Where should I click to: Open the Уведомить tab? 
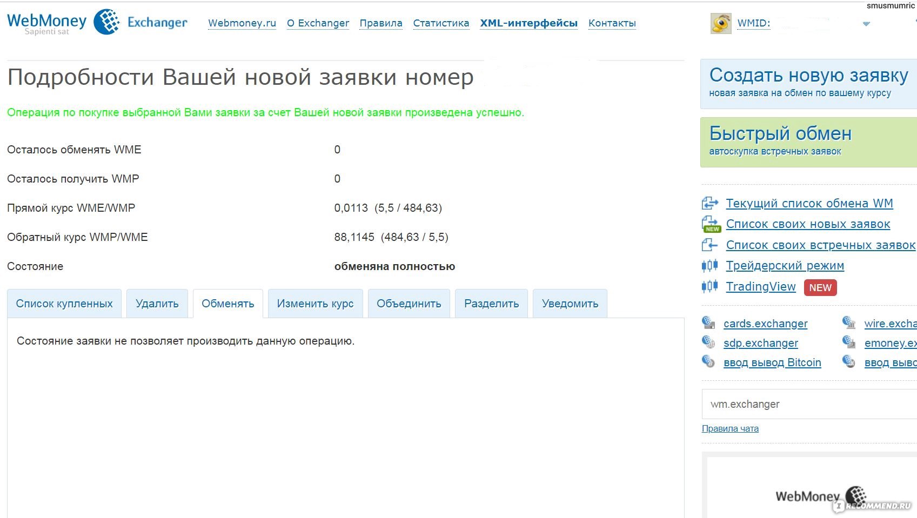coord(570,304)
